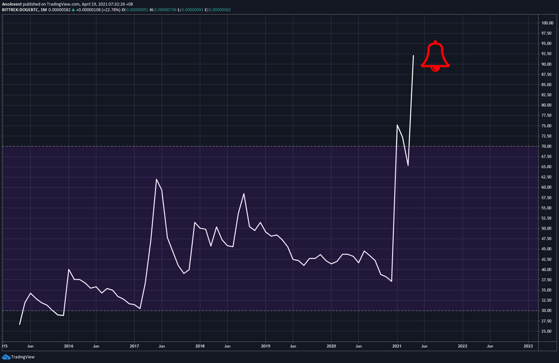
Task: Click the 2017 label on time axis
Action: (x=134, y=346)
